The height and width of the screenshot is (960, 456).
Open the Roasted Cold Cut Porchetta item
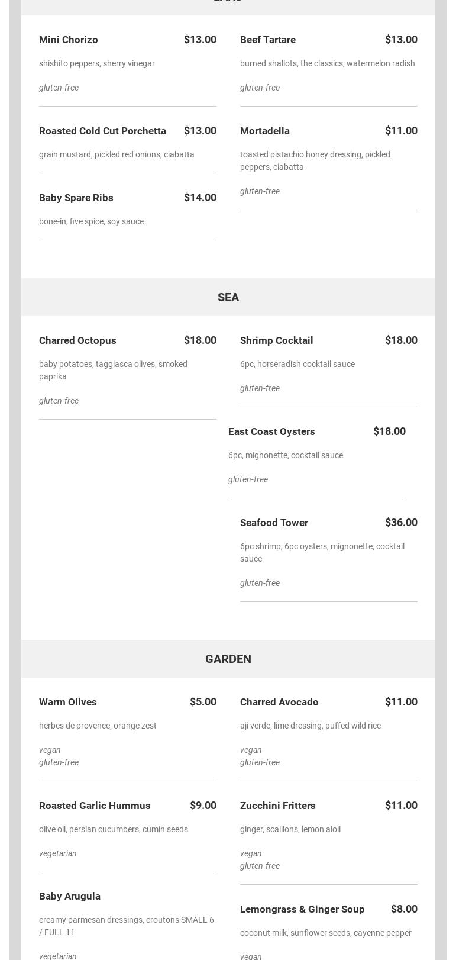102,131
